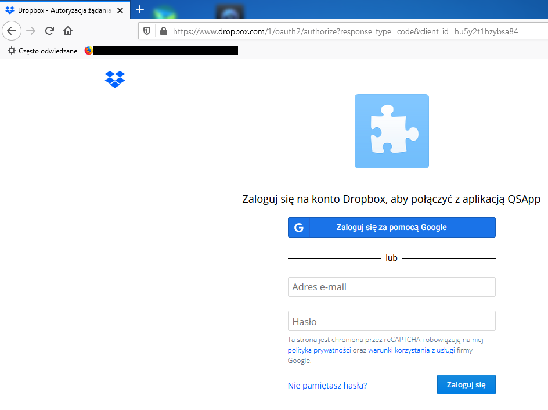The height and width of the screenshot is (410, 548).
Task: Click the back navigation arrow
Action: pos(12,31)
